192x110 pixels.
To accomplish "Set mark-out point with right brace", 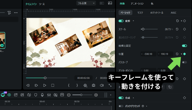I will pos(77,85).
